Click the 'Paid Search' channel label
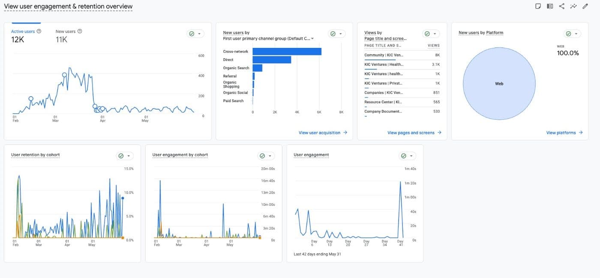The width and height of the screenshot is (600, 278). click(x=233, y=101)
